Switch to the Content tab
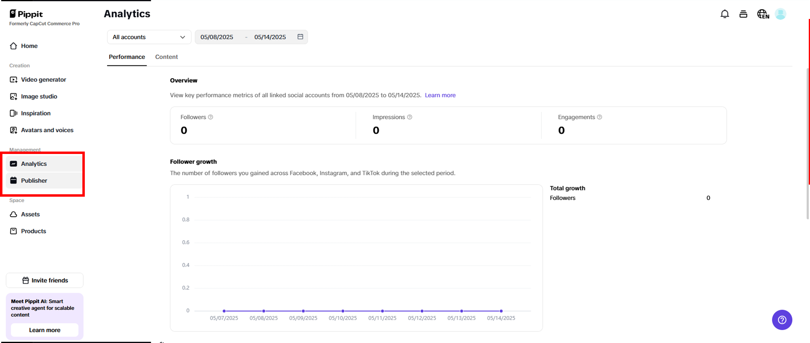This screenshot has width=810, height=343. click(x=166, y=57)
